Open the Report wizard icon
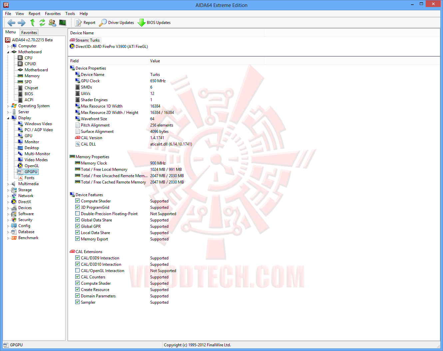This screenshot has height=351, width=443. (x=78, y=23)
